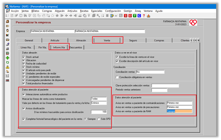Viewport: 221px width, 140px height.
Task: Open the Conciliación ventas combo box
Action: pos(150,72)
